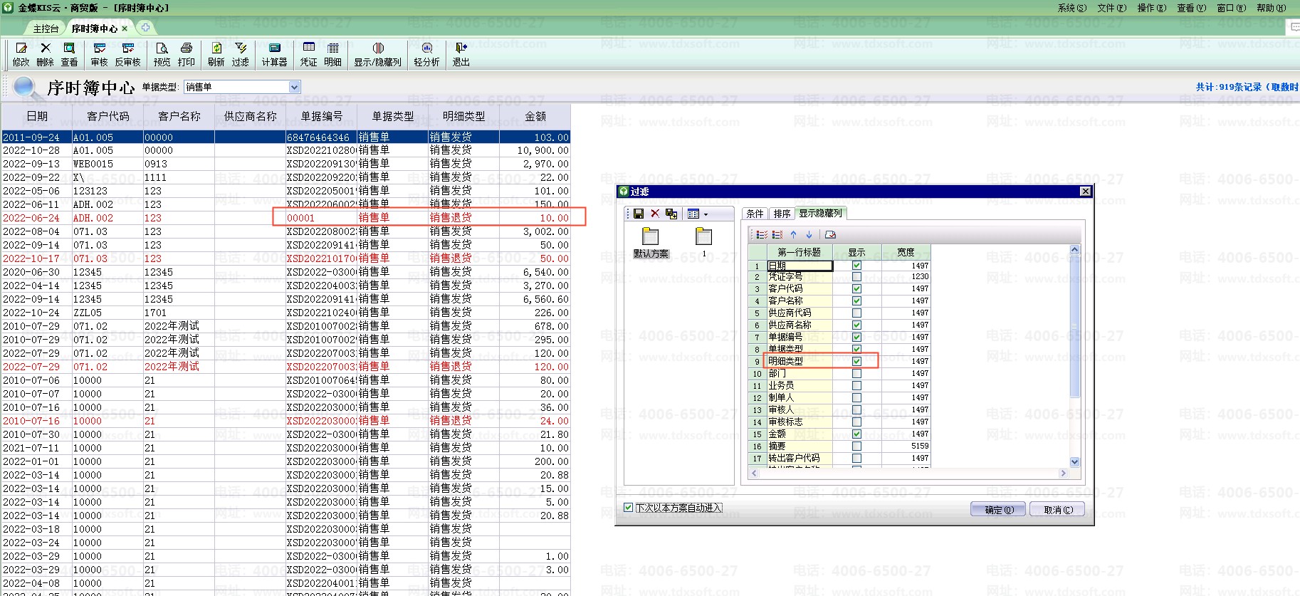The height and width of the screenshot is (596, 1300).
Task: Switch to the 主控台 tab
Action: point(46,28)
